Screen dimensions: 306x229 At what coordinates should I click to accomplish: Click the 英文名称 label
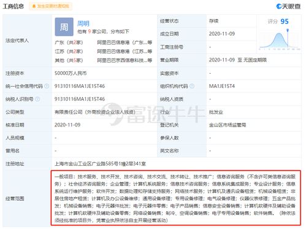point(169,151)
